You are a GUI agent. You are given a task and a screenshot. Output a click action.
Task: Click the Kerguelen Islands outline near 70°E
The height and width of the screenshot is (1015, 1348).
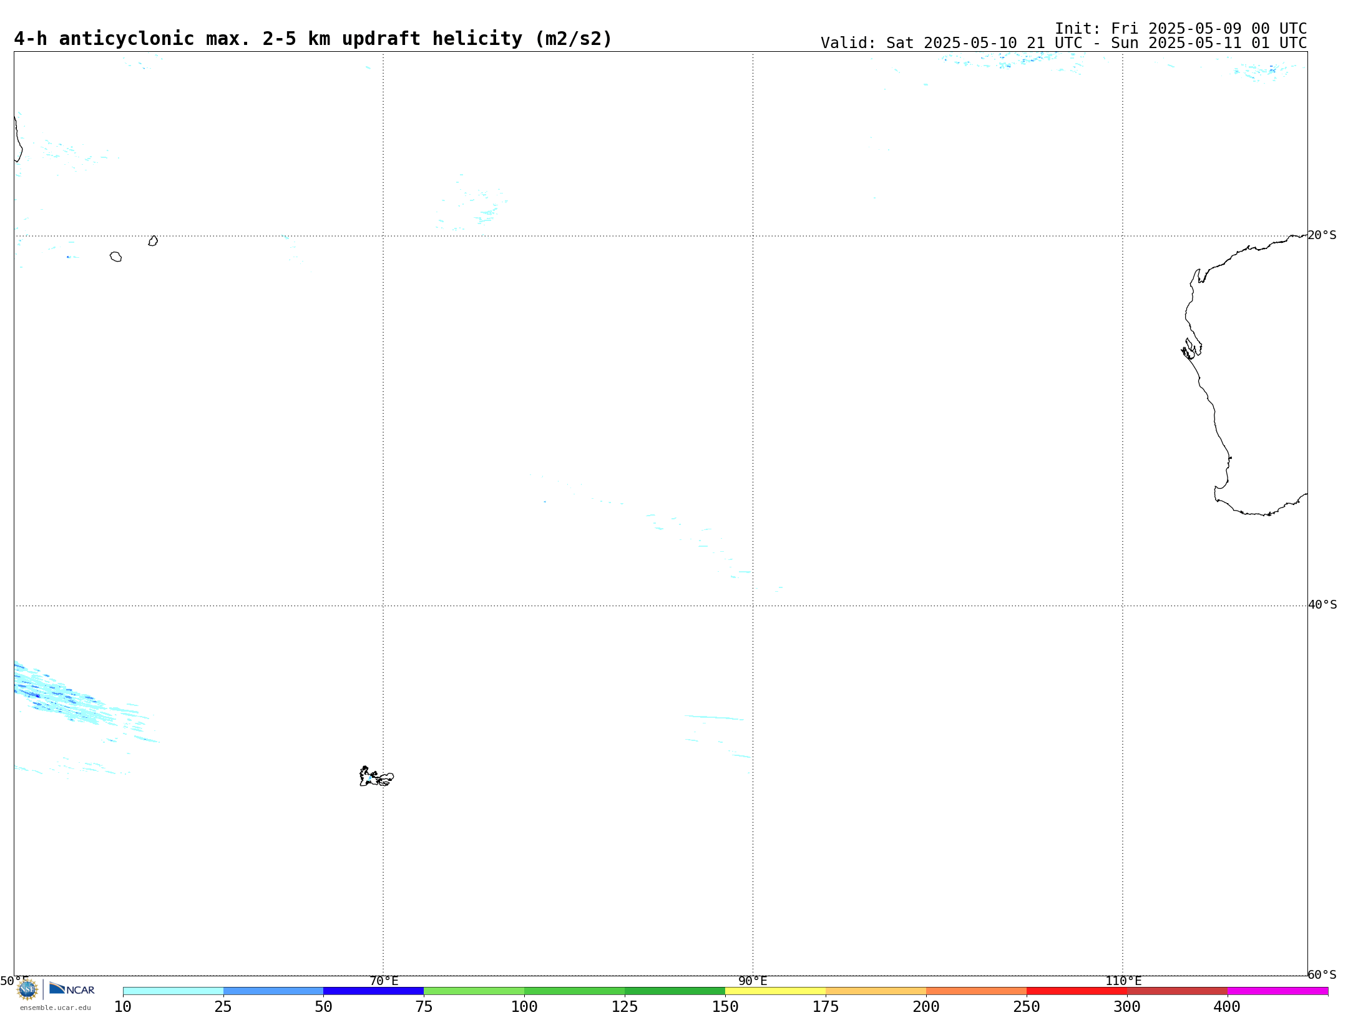click(377, 777)
